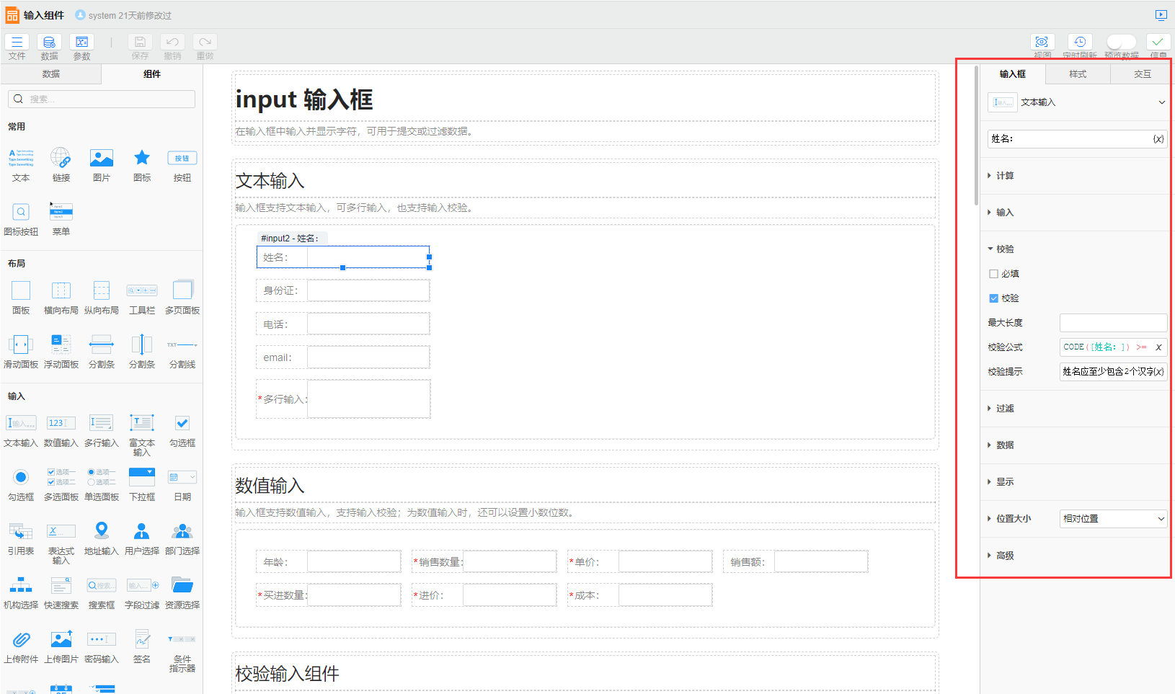Click the 按钮 button component

click(x=182, y=158)
